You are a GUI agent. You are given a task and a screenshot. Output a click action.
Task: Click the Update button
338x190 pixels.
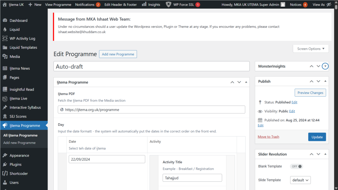(x=317, y=137)
